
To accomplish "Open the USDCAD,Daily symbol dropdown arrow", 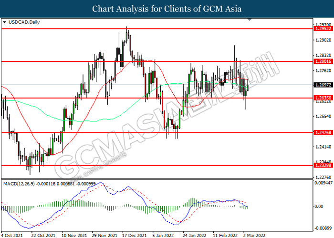I will (x=4, y=22).
